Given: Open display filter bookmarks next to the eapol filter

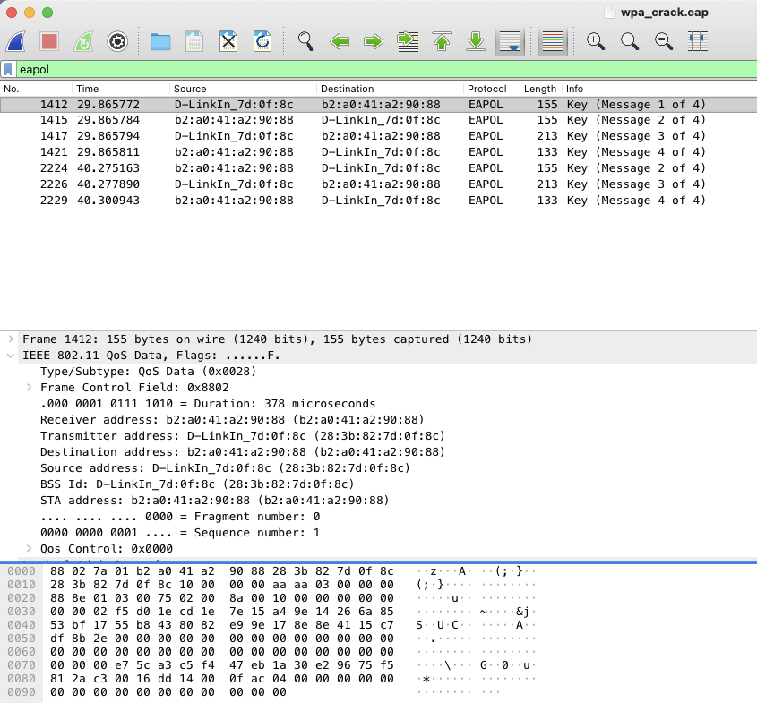Looking at the screenshot, I should [8, 70].
